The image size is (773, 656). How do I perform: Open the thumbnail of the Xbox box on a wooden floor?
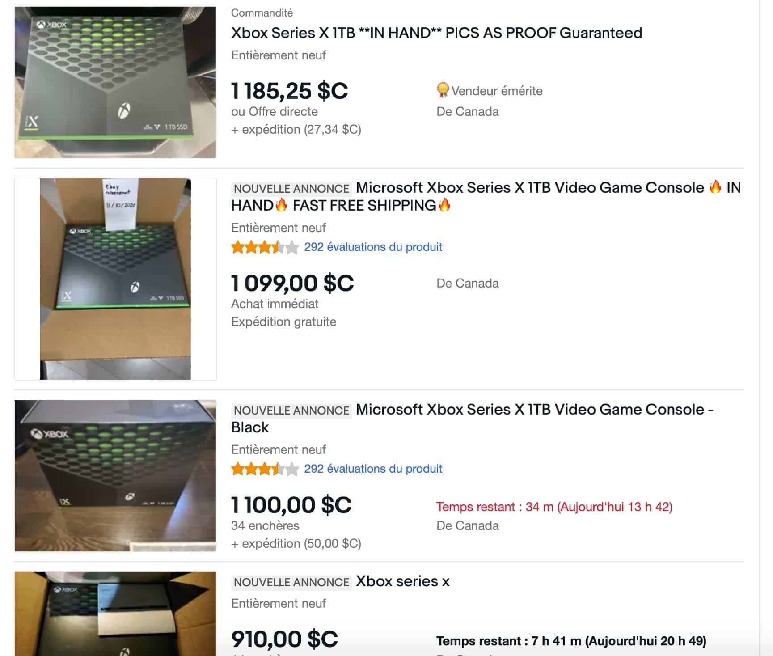(x=115, y=476)
